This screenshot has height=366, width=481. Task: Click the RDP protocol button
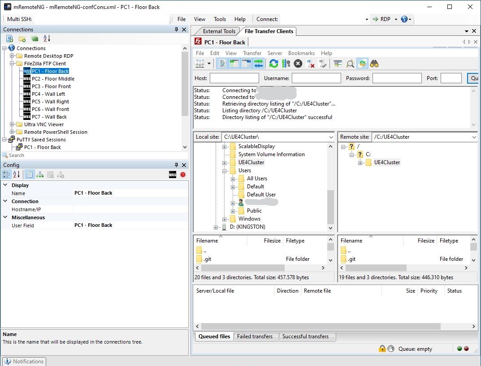click(x=381, y=19)
